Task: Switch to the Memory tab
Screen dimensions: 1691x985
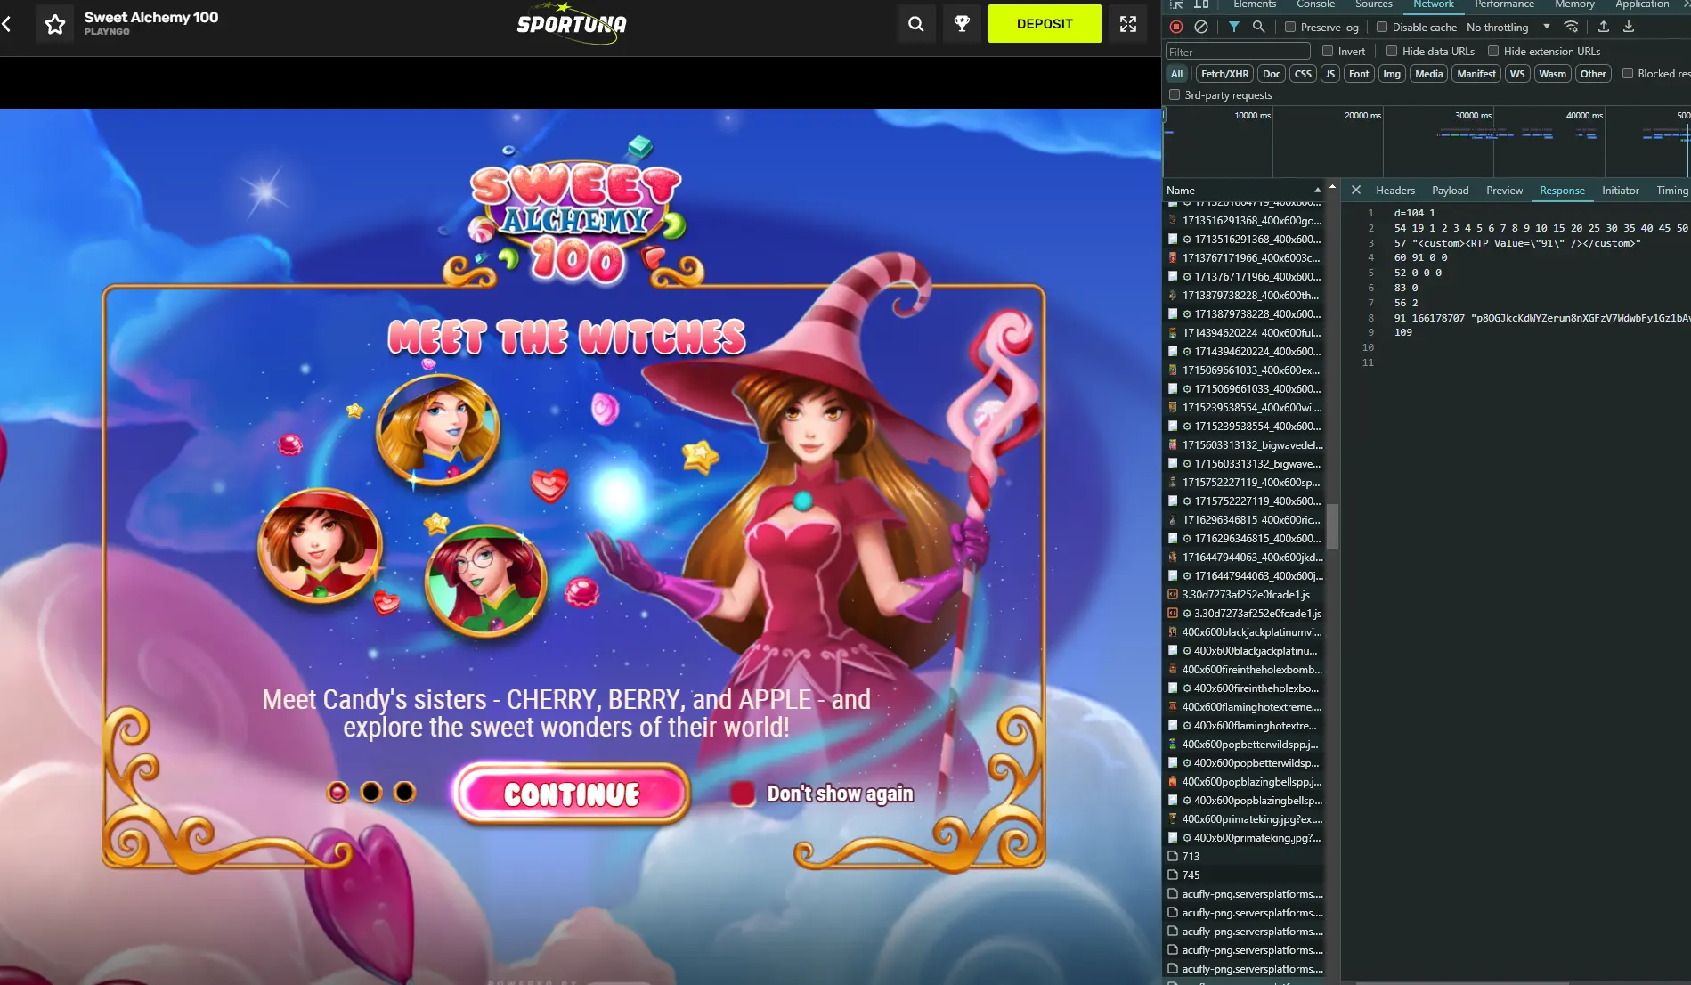Action: [x=1574, y=4]
